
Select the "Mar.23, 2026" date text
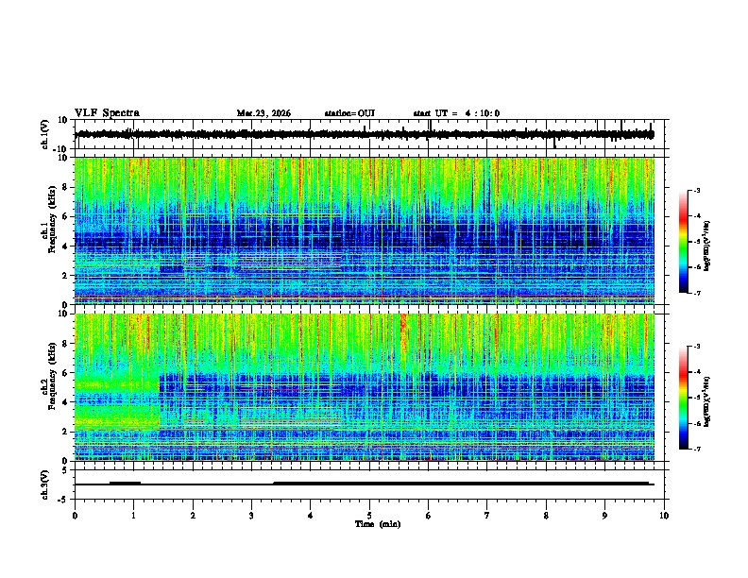(263, 113)
